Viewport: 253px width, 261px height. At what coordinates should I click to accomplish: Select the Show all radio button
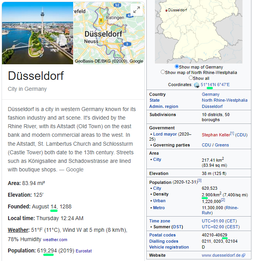coord(191,78)
